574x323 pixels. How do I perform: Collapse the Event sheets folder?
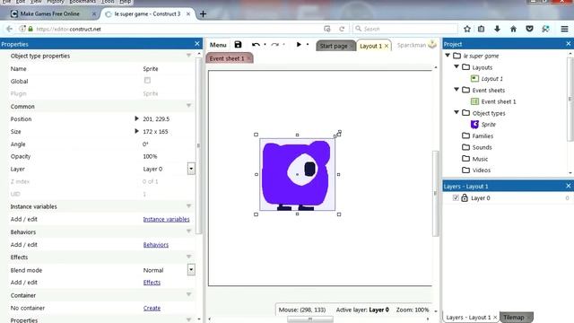pyautogui.click(x=457, y=90)
